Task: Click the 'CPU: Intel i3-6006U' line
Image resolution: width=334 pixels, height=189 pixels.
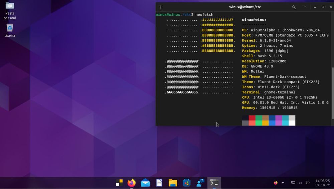Action: click(x=280, y=98)
